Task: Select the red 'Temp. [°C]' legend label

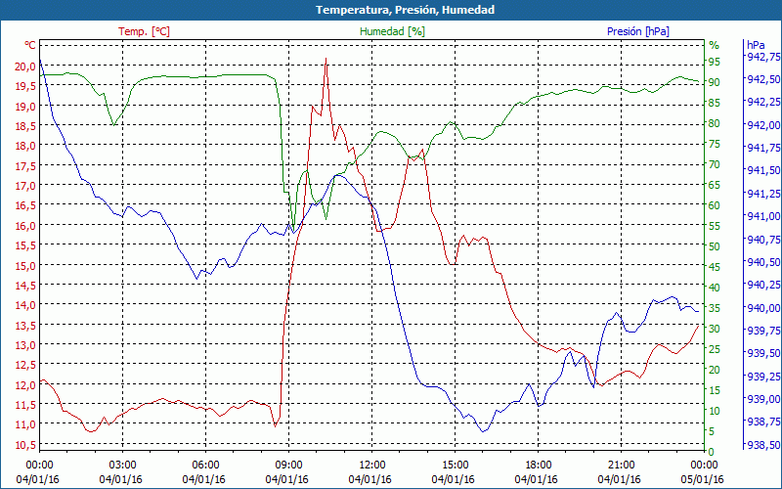Action: pos(144,31)
